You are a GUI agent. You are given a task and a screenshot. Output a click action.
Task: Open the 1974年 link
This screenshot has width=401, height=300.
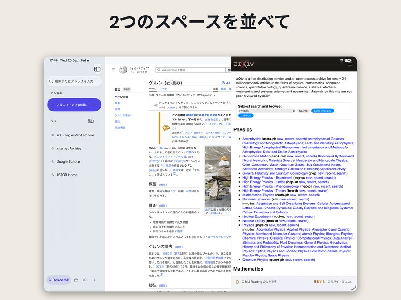159,267
